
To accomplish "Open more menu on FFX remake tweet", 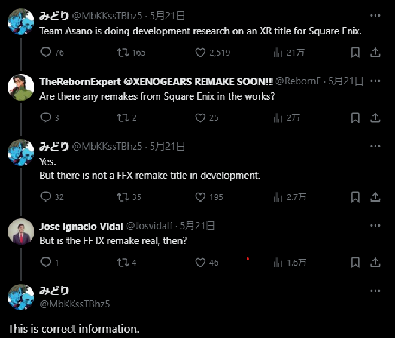I will [375, 146].
